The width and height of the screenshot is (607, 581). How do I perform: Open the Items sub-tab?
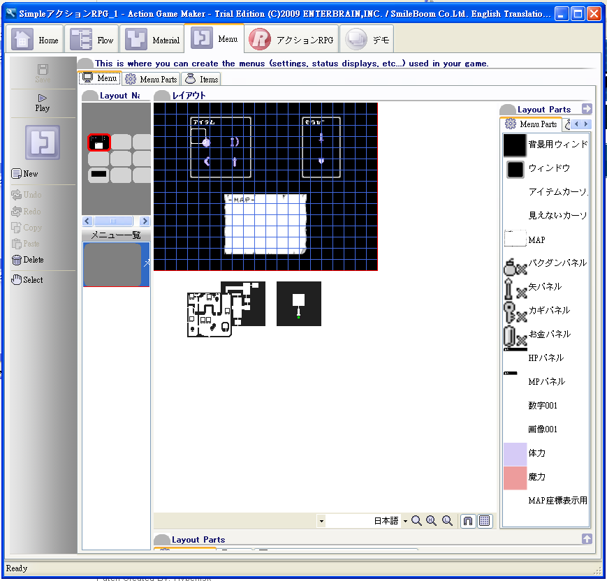click(201, 79)
